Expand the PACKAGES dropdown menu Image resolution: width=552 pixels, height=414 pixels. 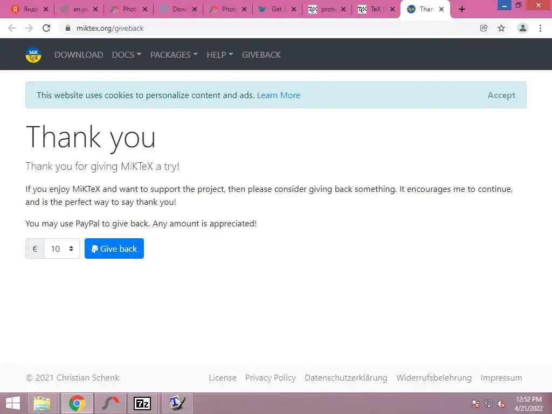174,55
